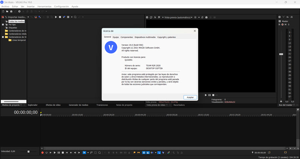This screenshot has width=300, height=159.
Task: Click the capture video icon in media toolbar
Action: click(36, 17)
